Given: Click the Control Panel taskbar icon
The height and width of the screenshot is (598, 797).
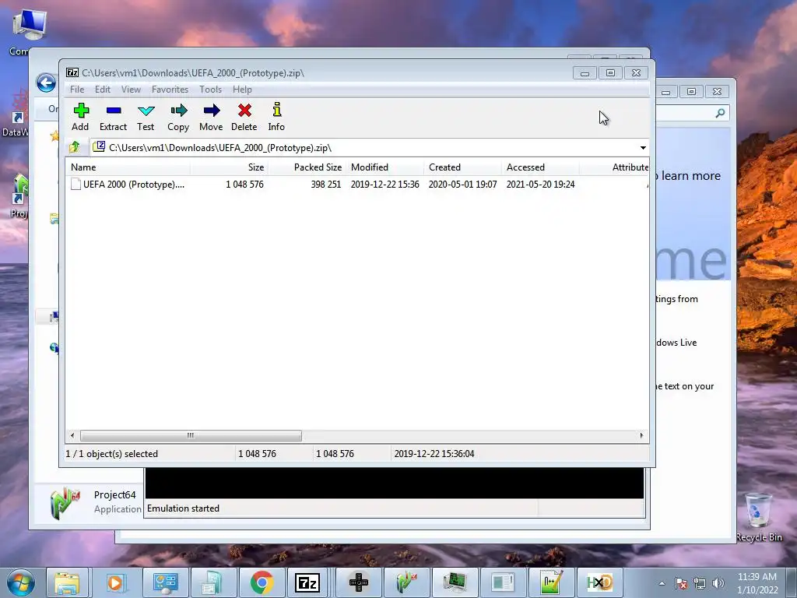Looking at the screenshot, I should 165,582.
